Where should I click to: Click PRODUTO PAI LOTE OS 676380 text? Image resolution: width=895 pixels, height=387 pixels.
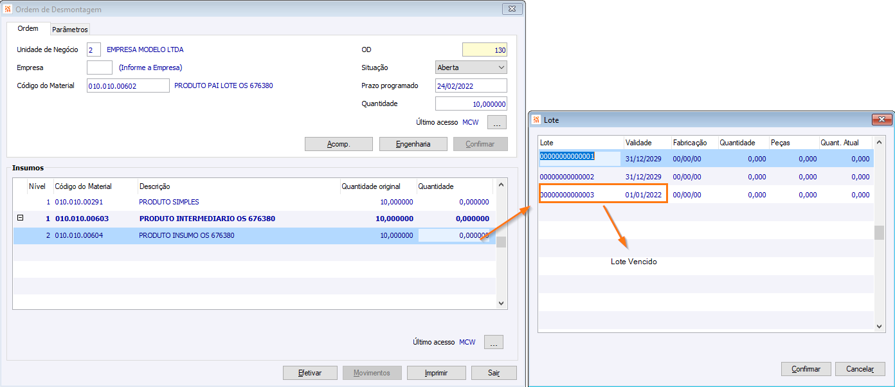(x=224, y=85)
